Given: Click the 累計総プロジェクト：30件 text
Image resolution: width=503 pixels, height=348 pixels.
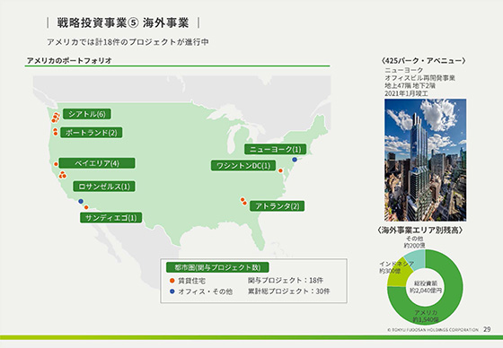Looking at the screenshot, I should [288, 291].
